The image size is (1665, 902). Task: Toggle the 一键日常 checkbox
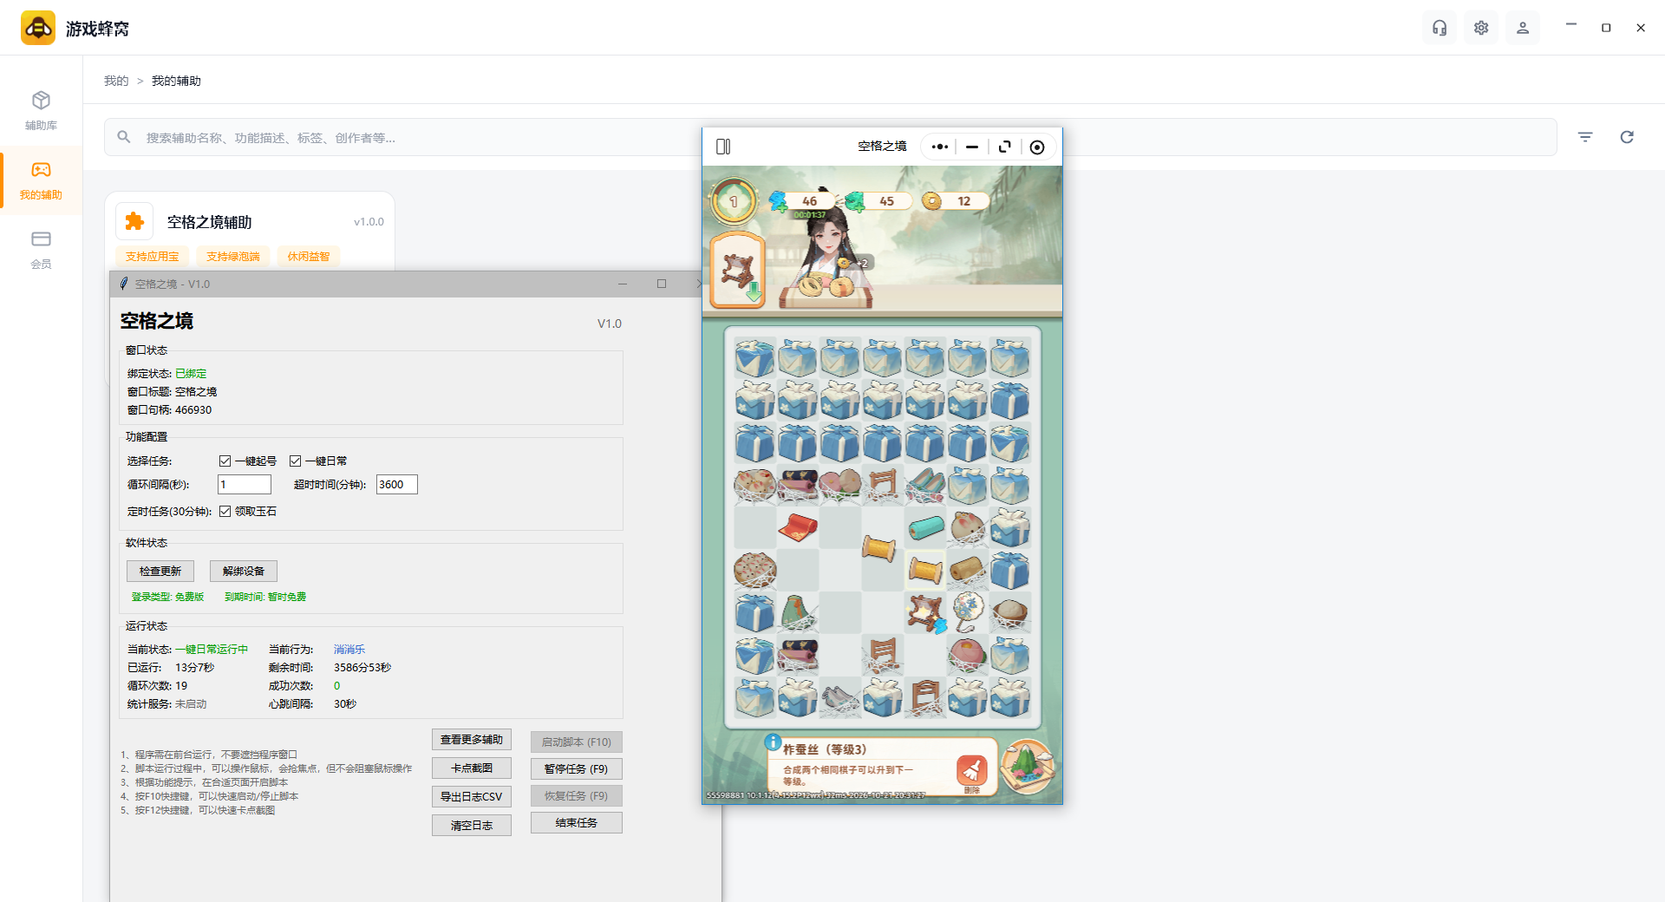coord(295,461)
